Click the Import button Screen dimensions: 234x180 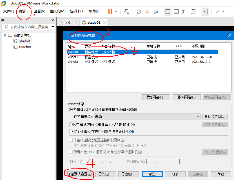click(x=106, y=174)
